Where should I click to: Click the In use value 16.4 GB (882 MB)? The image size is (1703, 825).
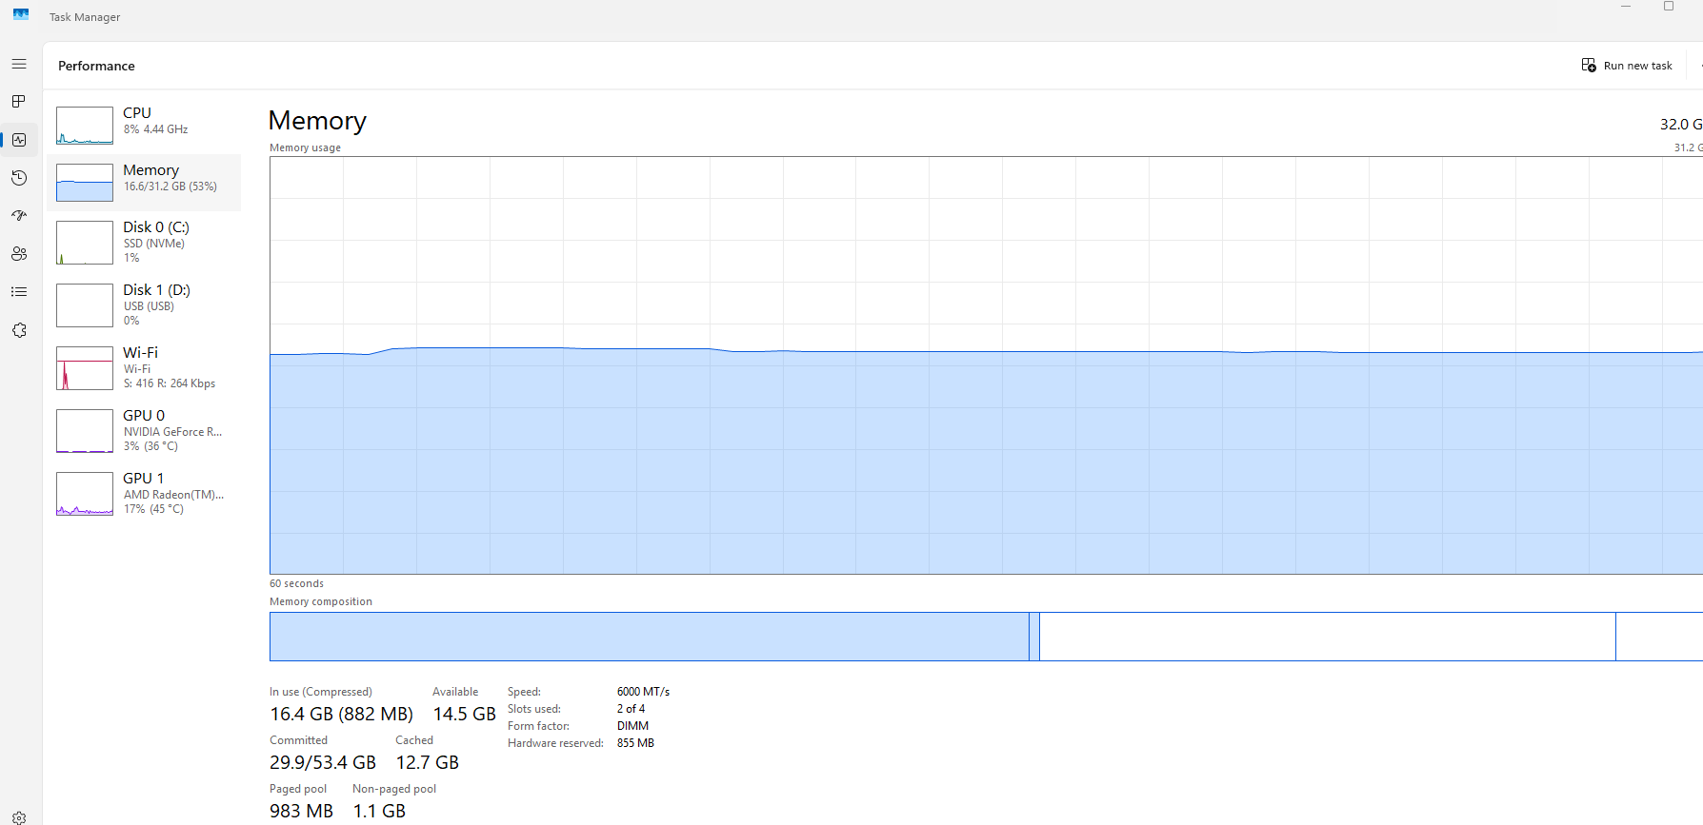(341, 714)
